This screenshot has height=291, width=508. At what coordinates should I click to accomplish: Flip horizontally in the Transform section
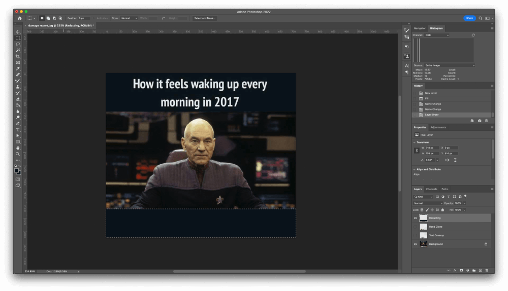click(x=448, y=160)
